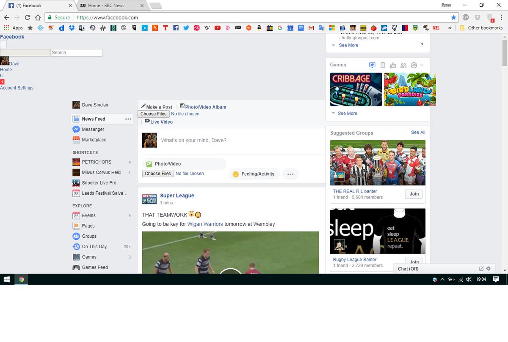Expand the Games panel tab chevron

click(x=422, y=65)
